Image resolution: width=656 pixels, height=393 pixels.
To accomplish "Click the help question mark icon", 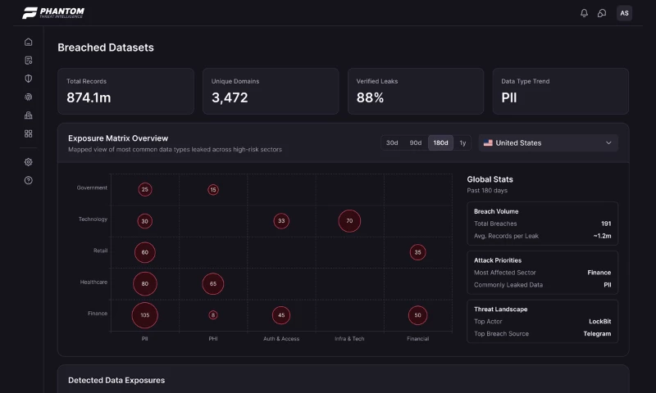I will click(29, 180).
